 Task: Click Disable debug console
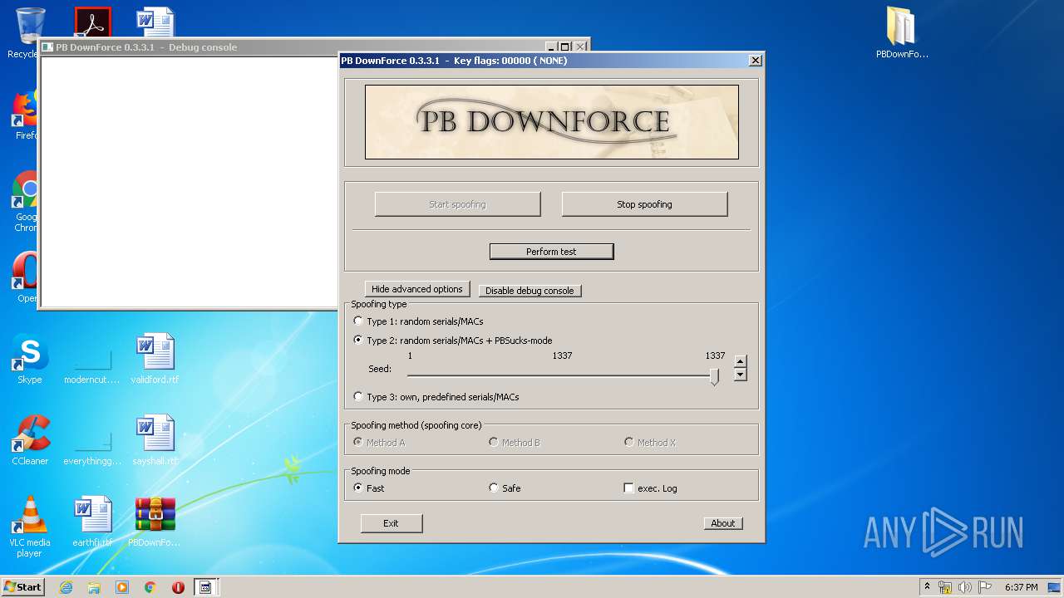[530, 291]
